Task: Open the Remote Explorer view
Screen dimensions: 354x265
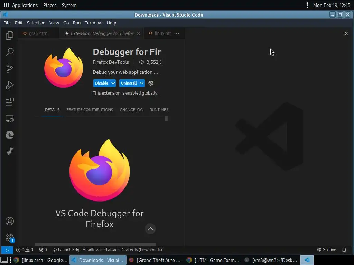Action: click(9, 119)
